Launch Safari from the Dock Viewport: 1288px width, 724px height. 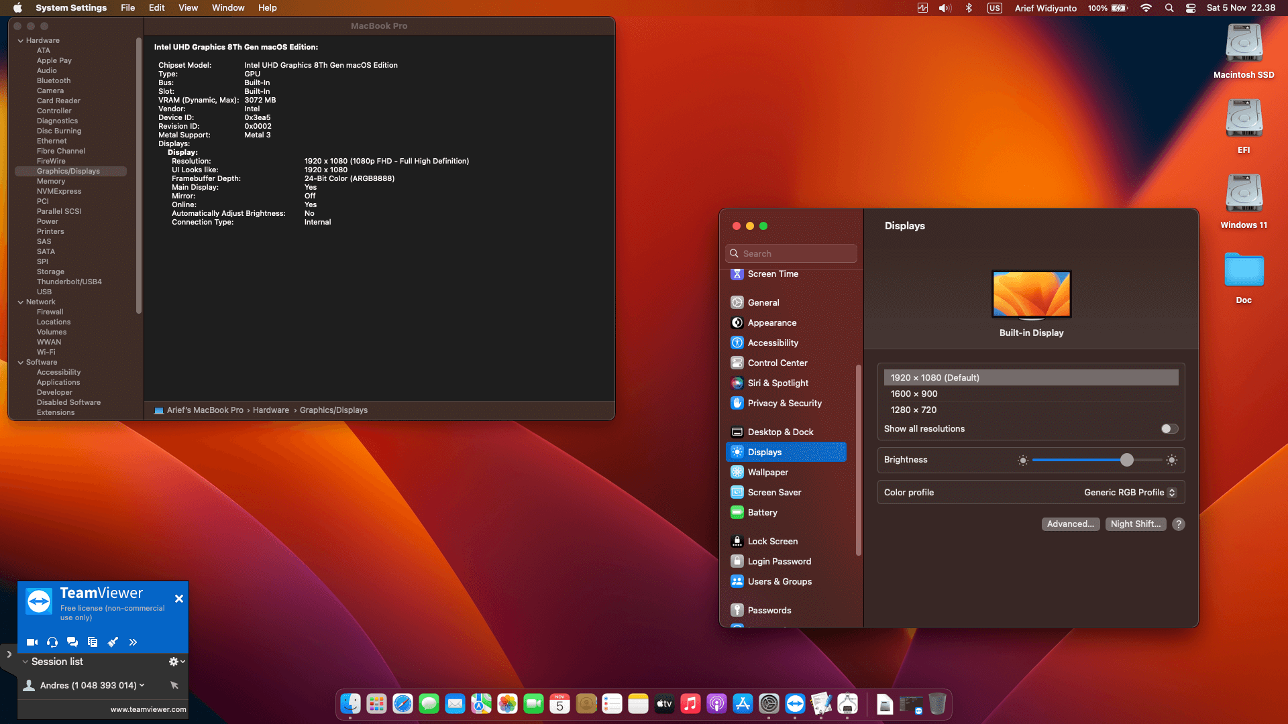pos(402,704)
